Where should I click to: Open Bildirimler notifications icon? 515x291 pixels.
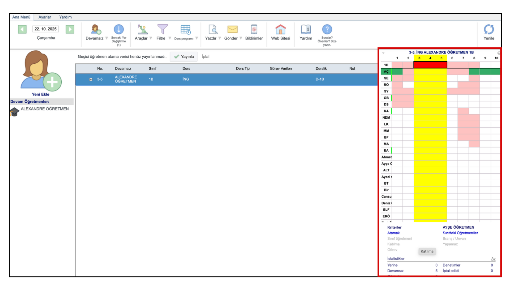(x=254, y=29)
